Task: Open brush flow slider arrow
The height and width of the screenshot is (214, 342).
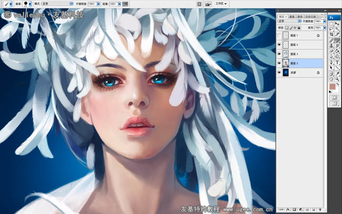Action: (119, 4)
